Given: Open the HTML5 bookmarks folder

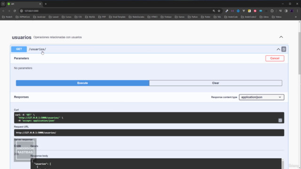Looking at the screenshot, I should point(152,17).
